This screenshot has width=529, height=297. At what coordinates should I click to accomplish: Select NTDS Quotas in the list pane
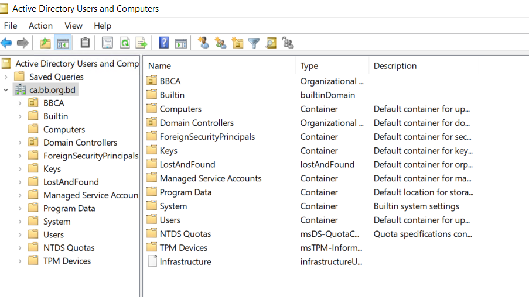tap(185, 234)
